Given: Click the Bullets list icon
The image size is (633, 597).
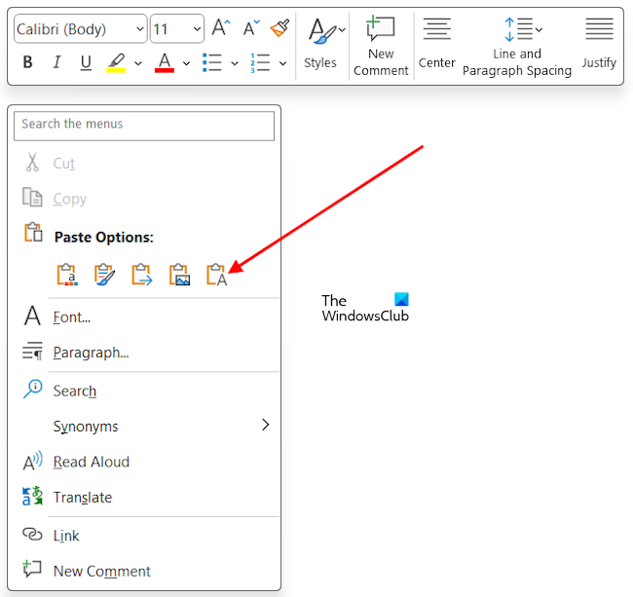Looking at the screenshot, I should 212,63.
